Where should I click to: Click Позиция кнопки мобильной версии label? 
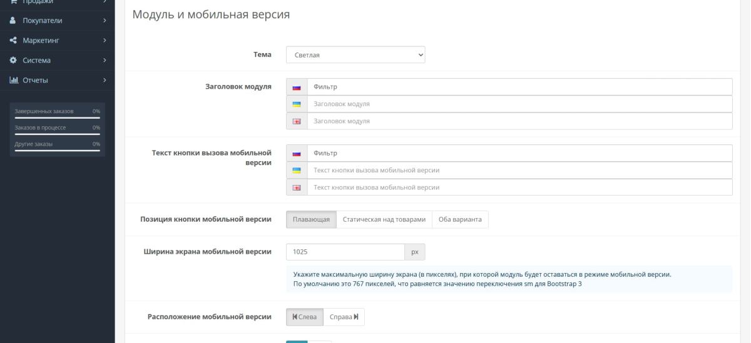point(206,219)
